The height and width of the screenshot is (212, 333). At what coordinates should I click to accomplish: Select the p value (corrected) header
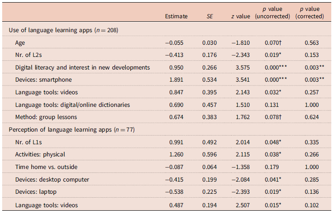309,13
